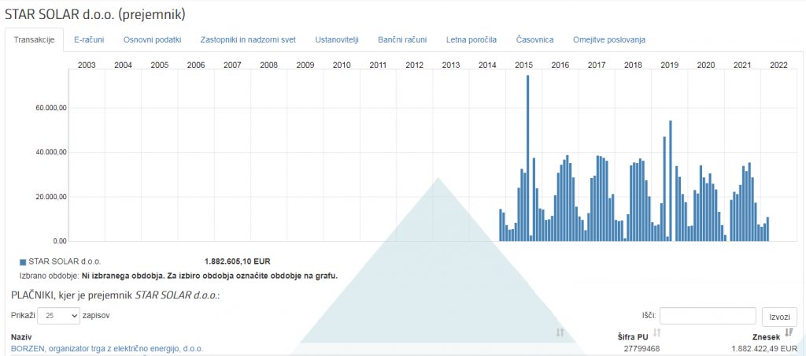Image resolution: width=806 pixels, height=356 pixels.
Task: Click the tallest bar in 2015
Action: (527, 158)
